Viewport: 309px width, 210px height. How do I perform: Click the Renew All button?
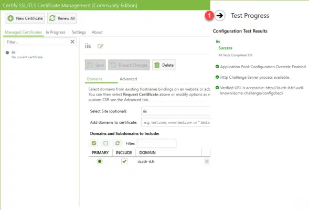[x=62, y=18]
